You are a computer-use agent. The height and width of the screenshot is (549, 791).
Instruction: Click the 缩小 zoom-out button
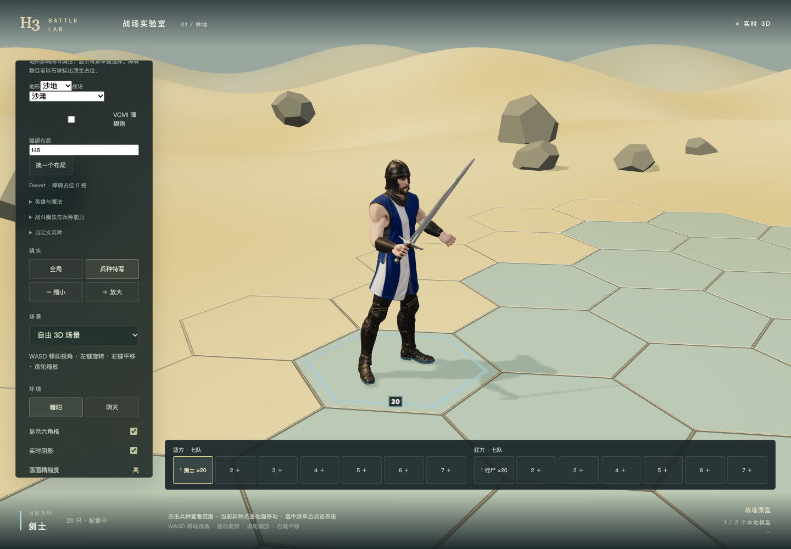56,292
